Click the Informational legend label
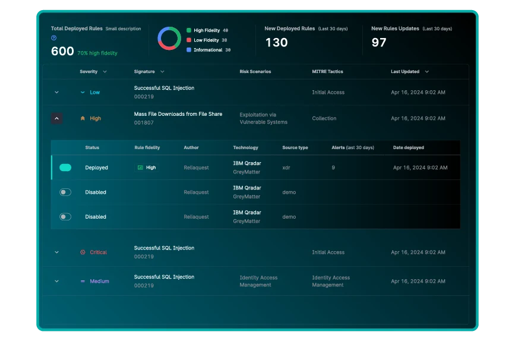The width and height of the screenshot is (512, 338). [208, 50]
